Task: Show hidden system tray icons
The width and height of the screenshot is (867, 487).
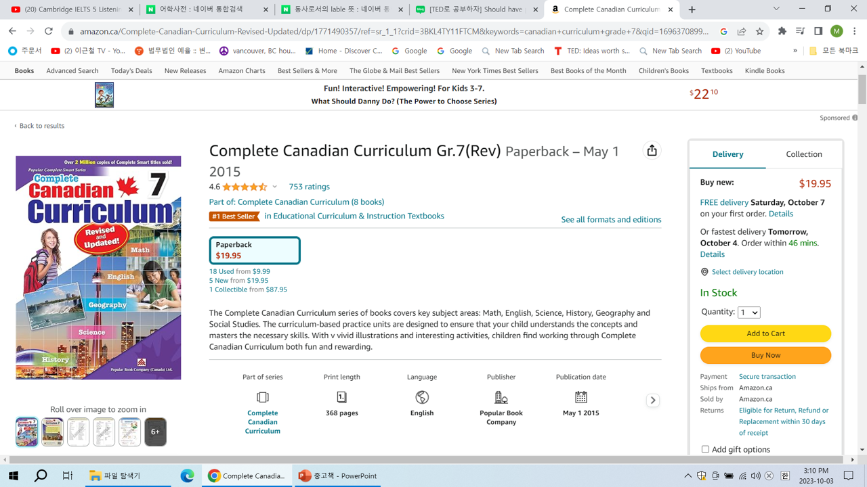Action: pyautogui.click(x=688, y=476)
